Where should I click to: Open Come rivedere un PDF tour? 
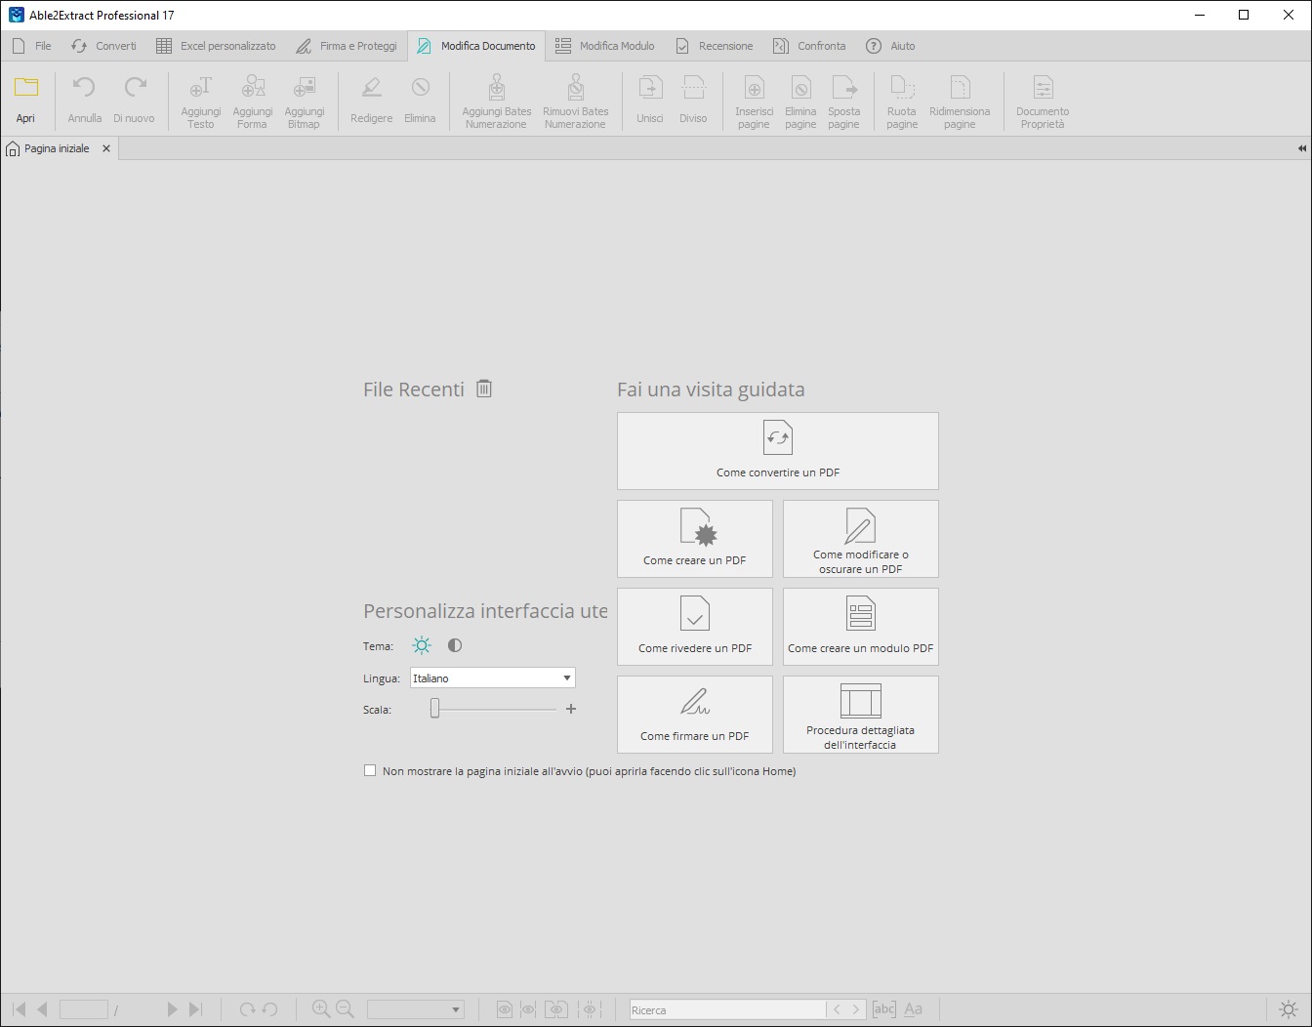695,627
